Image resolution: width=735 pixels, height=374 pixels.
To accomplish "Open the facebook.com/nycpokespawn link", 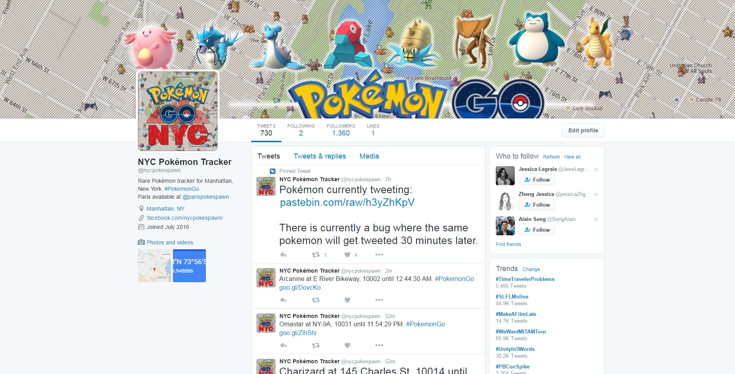I will [x=185, y=218].
